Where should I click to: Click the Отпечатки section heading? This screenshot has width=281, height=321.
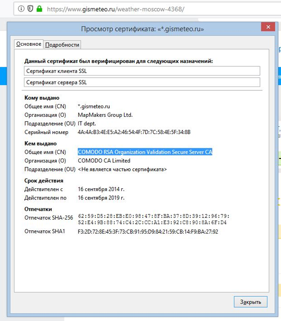click(x=38, y=209)
